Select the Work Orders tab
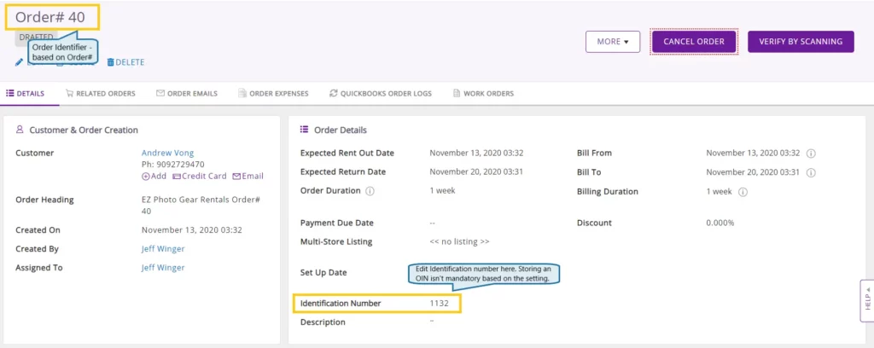Screen dimensions: 874x348 tap(483, 93)
